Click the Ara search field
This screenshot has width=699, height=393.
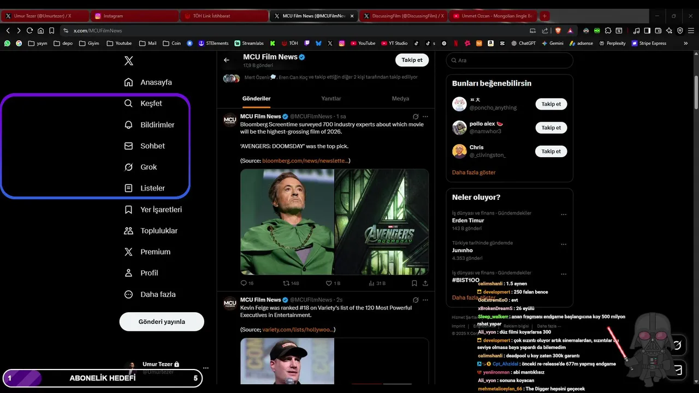[x=510, y=61]
